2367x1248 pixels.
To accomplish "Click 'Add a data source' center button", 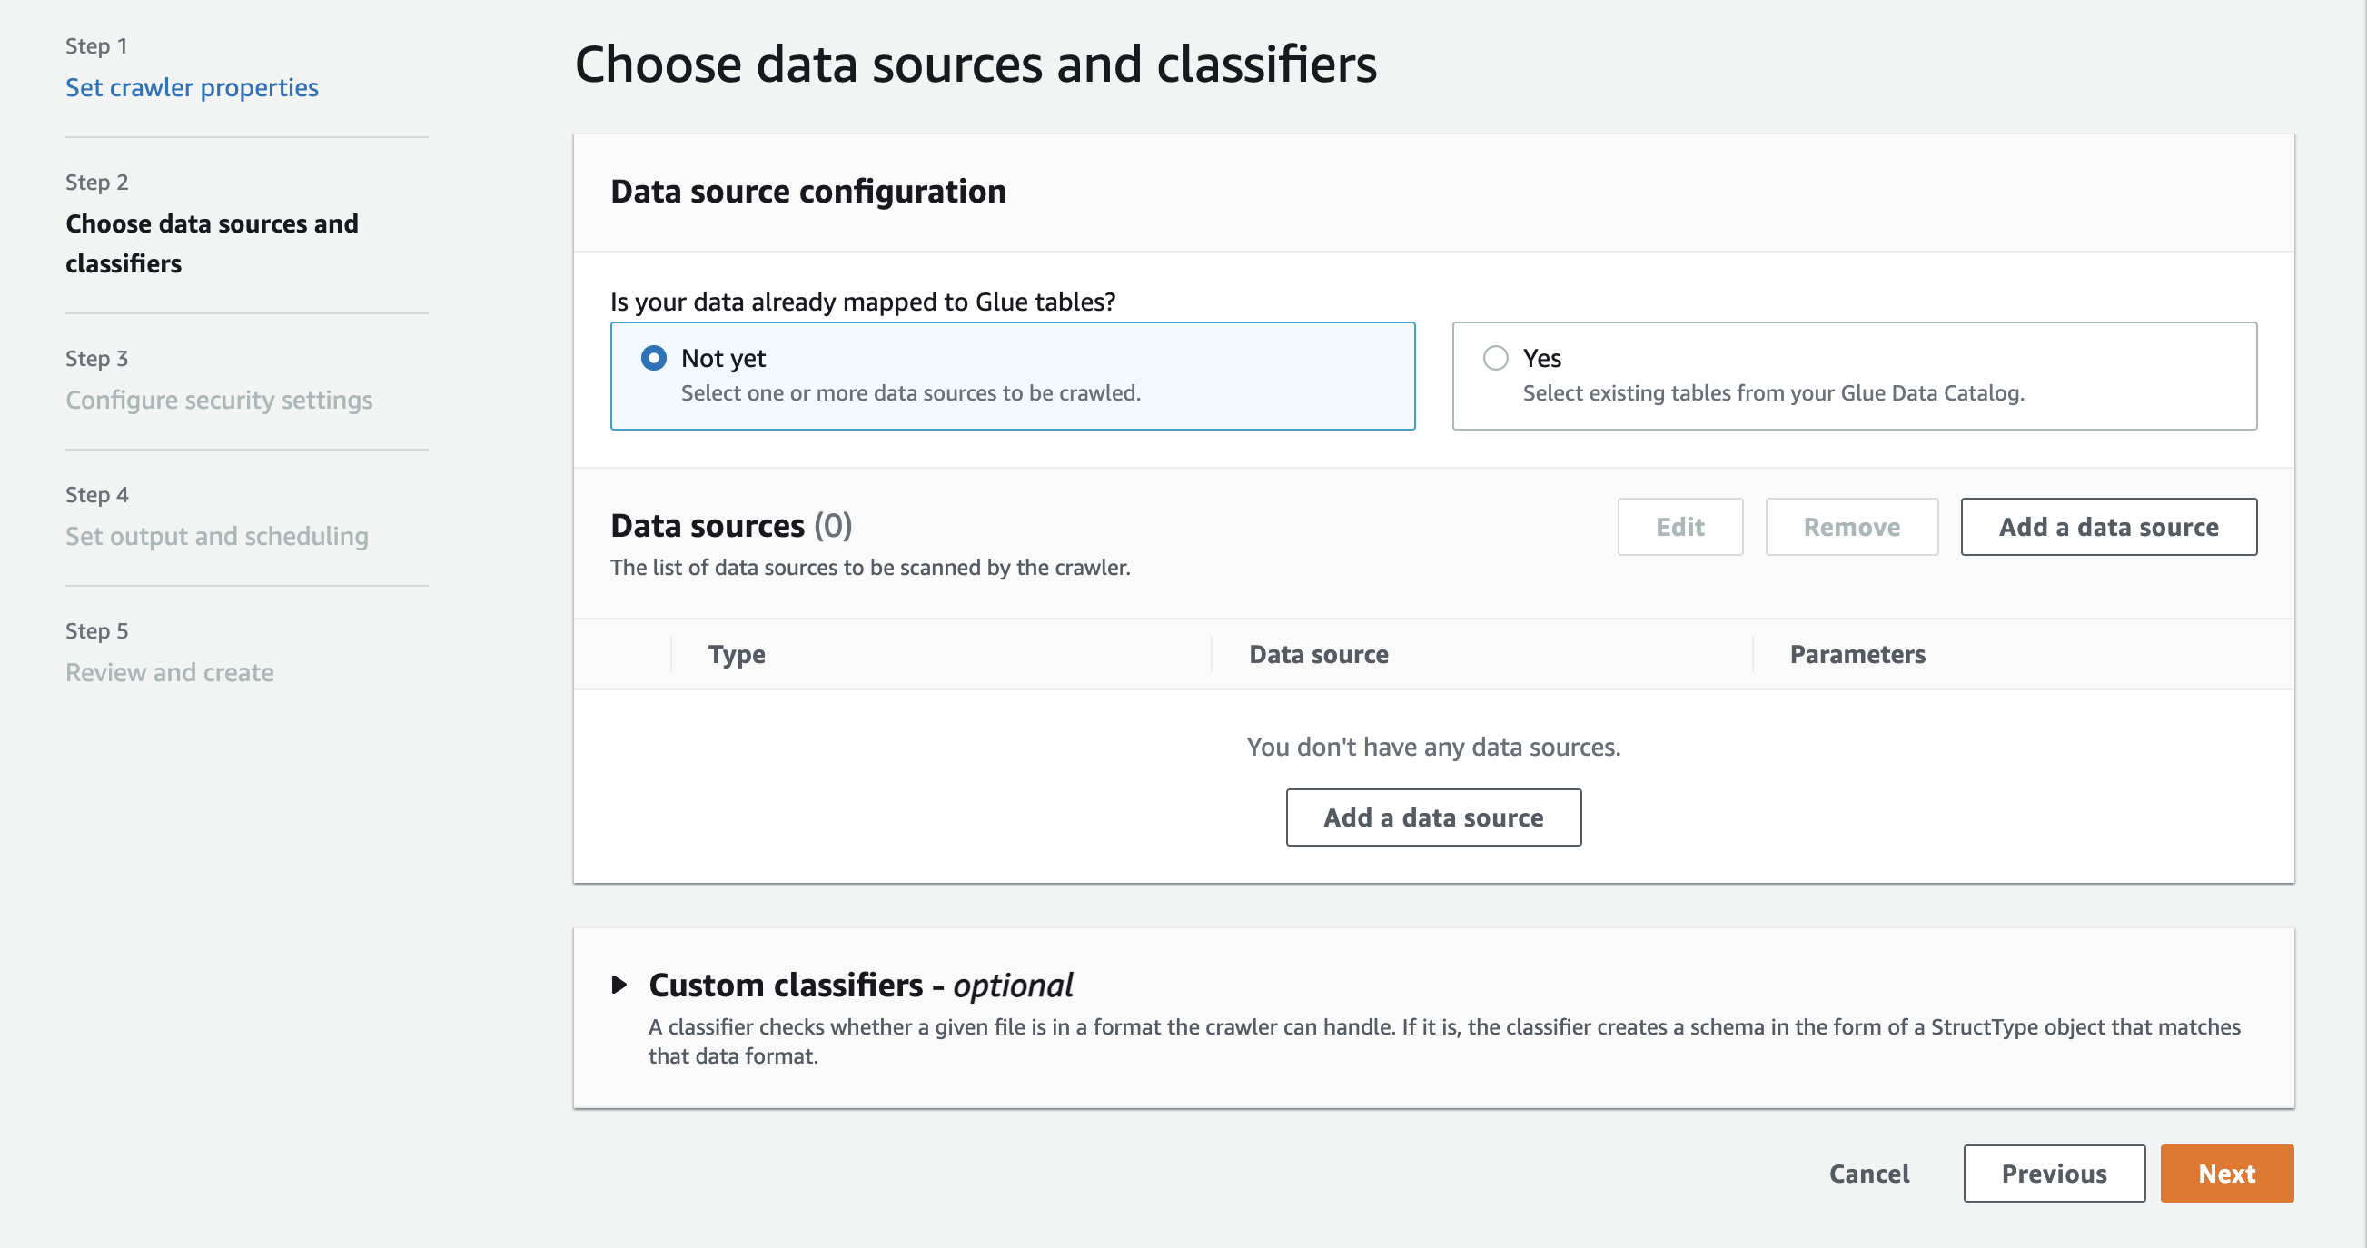I will [x=1432, y=816].
